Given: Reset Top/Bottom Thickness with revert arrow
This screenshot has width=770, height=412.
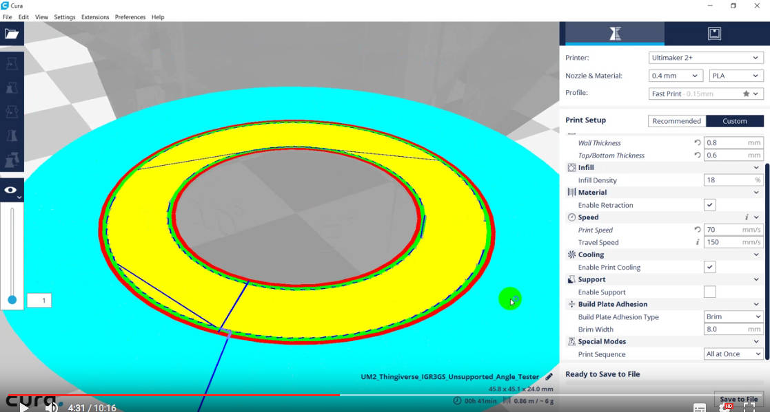Looking at the screenshot, I should tap(698, 155).
